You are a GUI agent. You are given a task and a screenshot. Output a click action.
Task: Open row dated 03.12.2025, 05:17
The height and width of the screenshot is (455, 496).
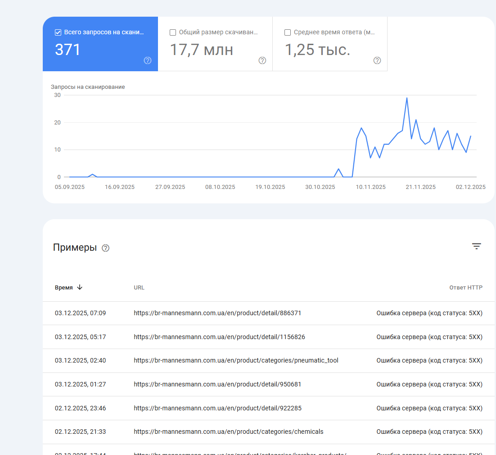point(269,337)
